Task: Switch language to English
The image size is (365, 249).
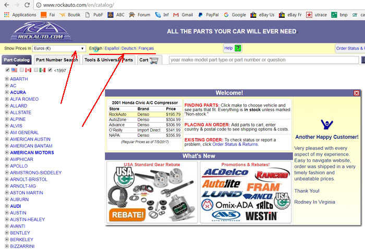Action: click(95, 48)
